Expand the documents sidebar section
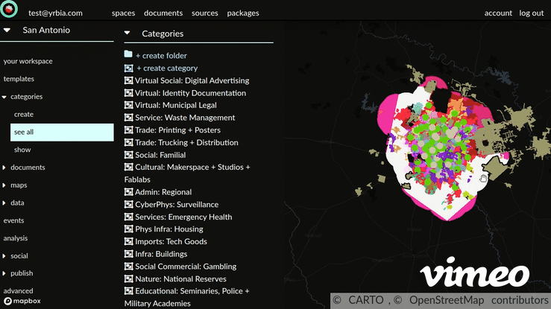Screen dimensions: 551x309 tap(4, 168)
